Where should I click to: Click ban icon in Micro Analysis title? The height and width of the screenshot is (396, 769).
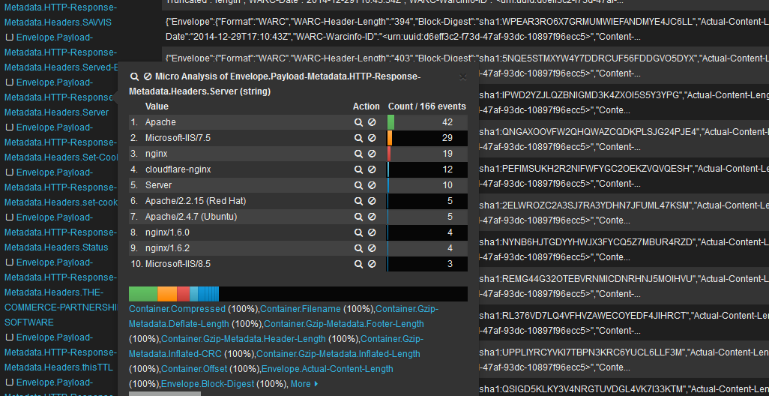click(148, 76)
